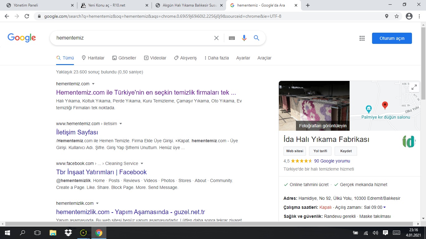This screenshot has width=426, height=239.
Task: Select the Tümü search tab
Action: click(65, 58)
